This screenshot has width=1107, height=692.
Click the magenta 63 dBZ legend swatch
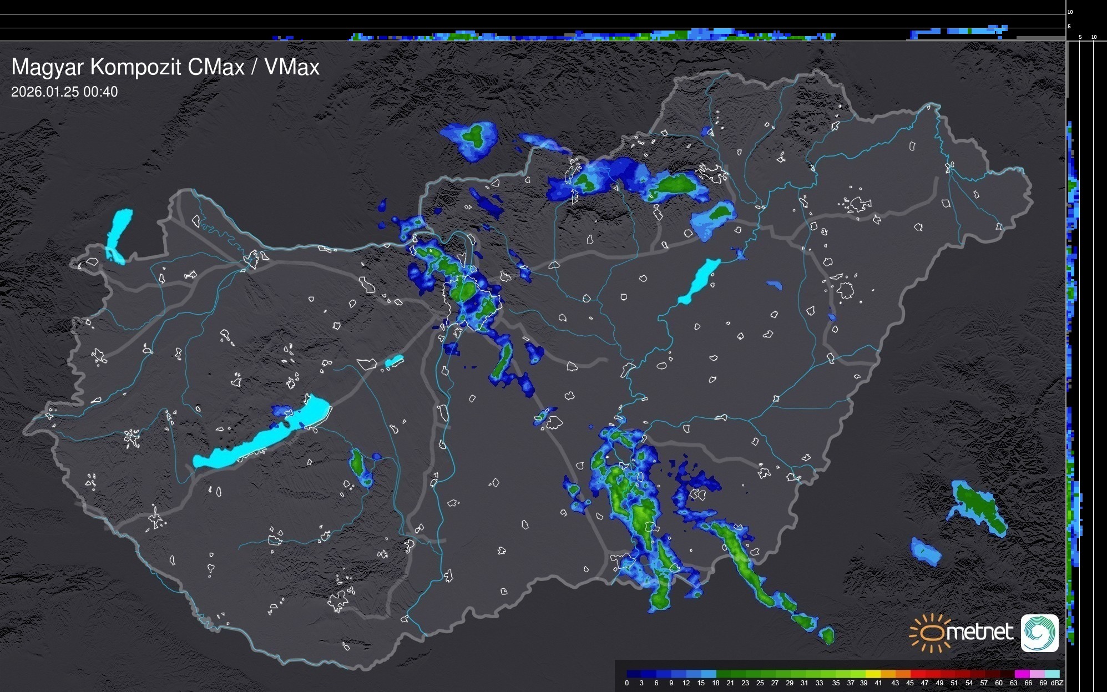[x=1021, y=674]
